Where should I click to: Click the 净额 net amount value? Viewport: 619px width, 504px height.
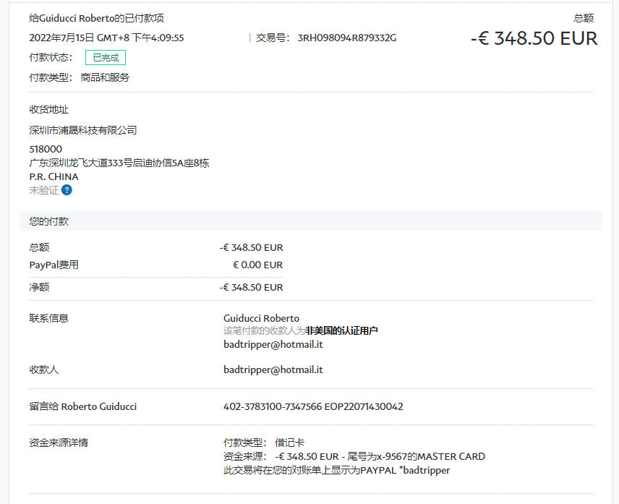tap(251, 287)
